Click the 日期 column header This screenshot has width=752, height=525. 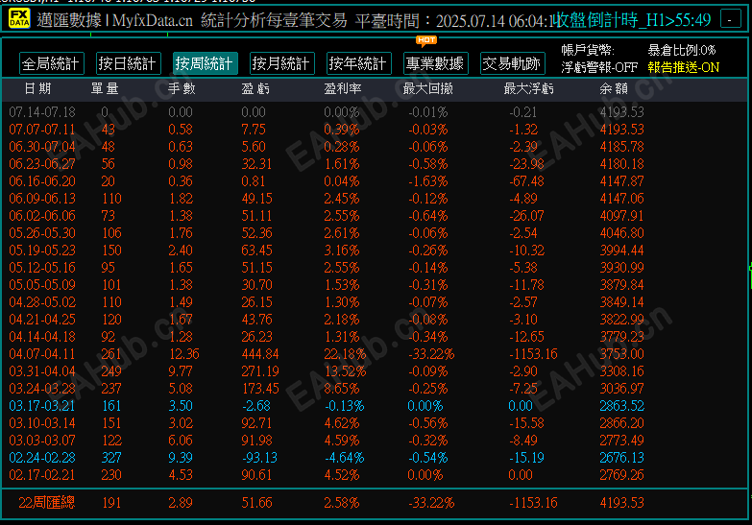37,88
